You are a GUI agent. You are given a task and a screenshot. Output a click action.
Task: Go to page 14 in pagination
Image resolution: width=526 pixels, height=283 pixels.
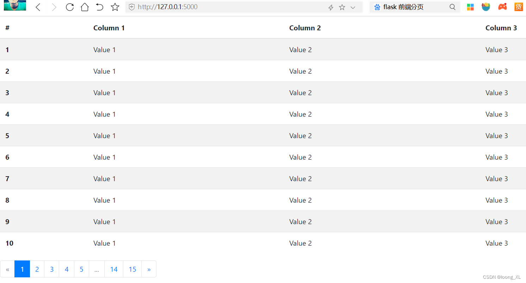click(113, 269)
